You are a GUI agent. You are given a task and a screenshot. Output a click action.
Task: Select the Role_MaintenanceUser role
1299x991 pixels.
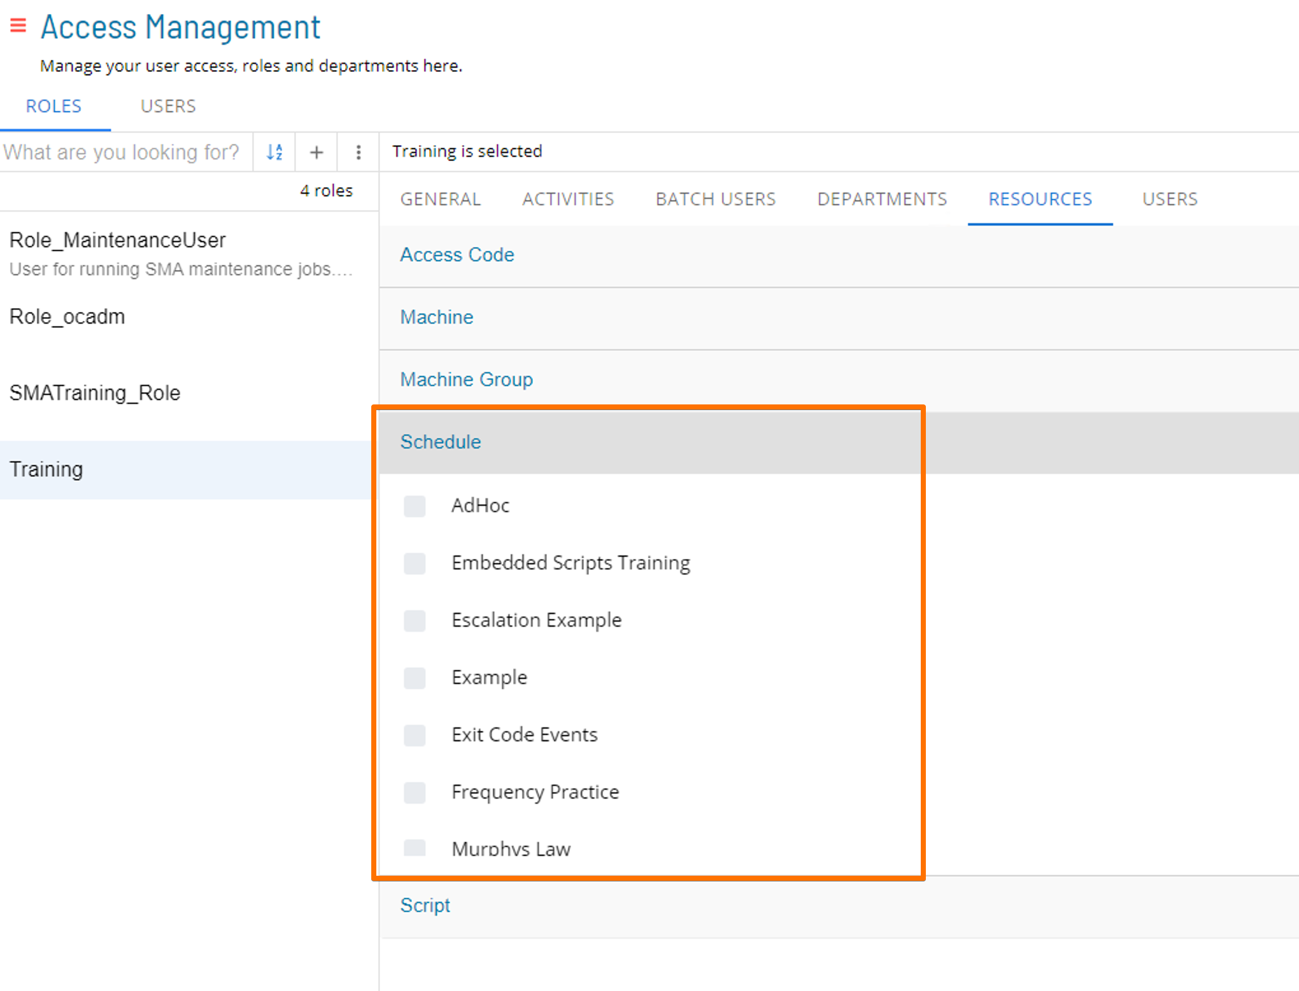(x=189, y=253)
